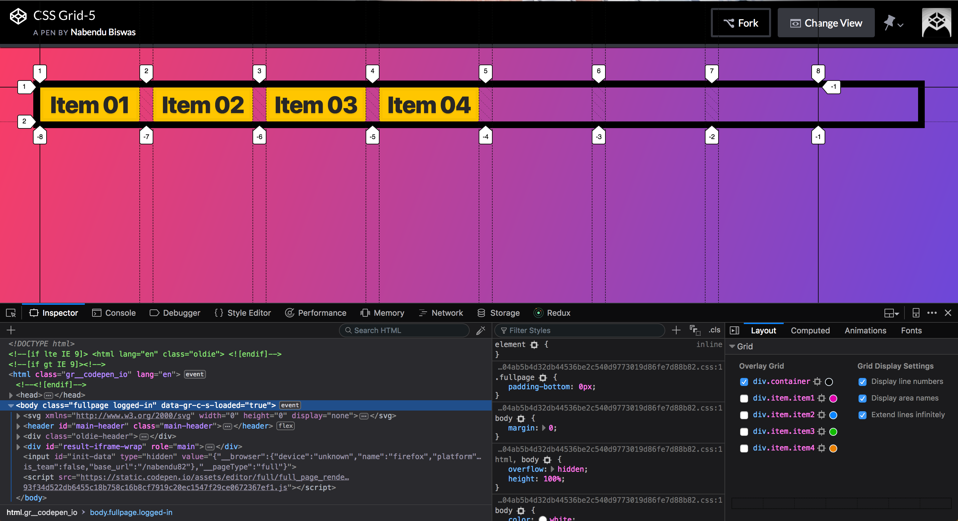Click selector highlighter icon next to .fullpage

(543, 378)
